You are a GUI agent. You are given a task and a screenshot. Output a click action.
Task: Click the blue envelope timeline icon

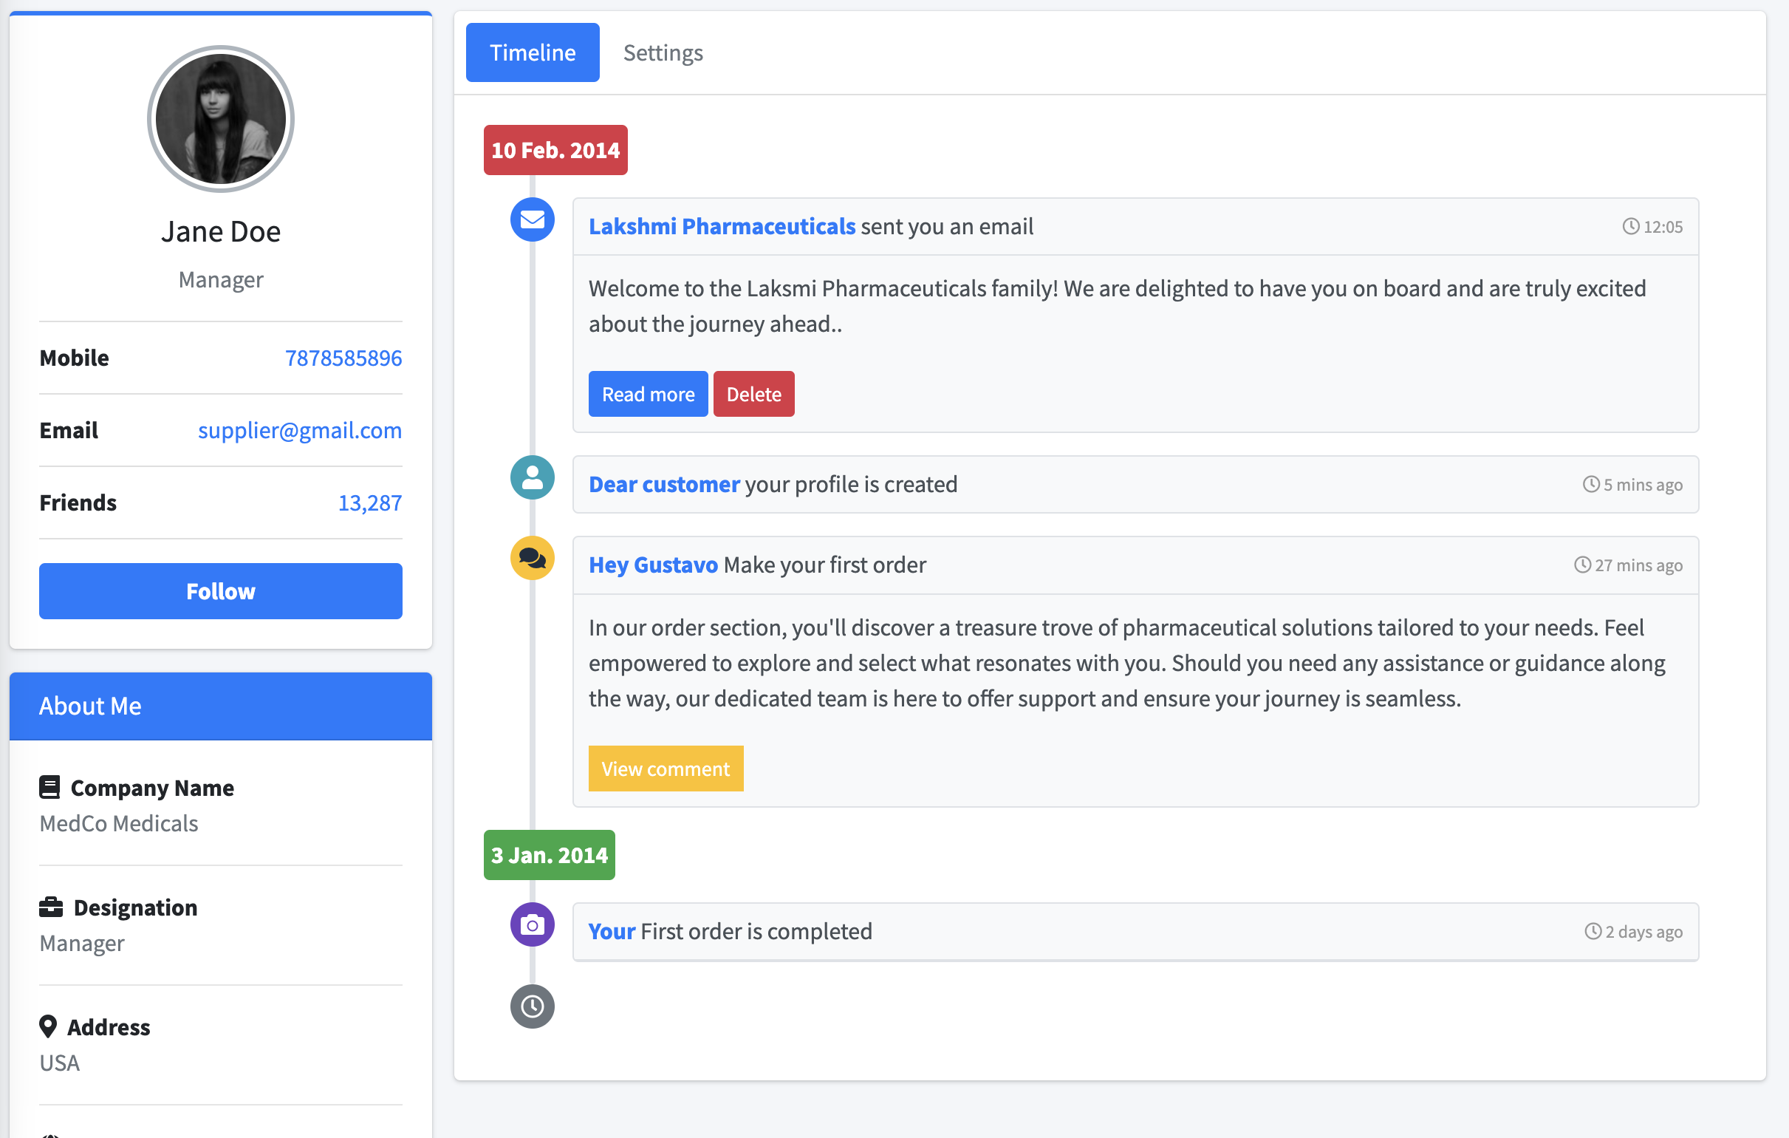tap(532, 220)
